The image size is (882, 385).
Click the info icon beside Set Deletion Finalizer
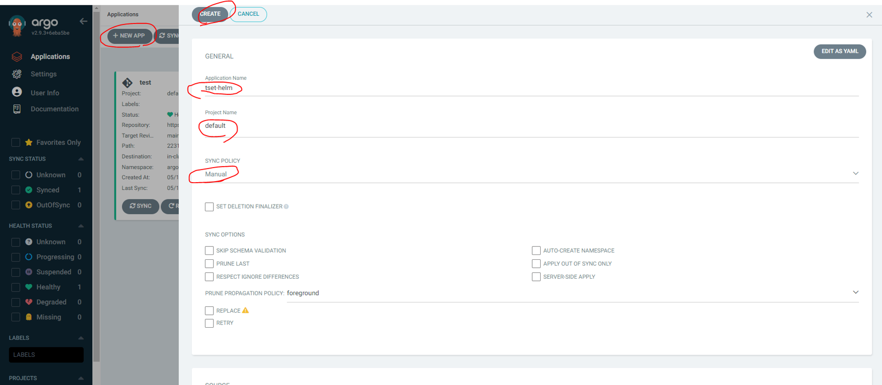[x=286, y=206]
